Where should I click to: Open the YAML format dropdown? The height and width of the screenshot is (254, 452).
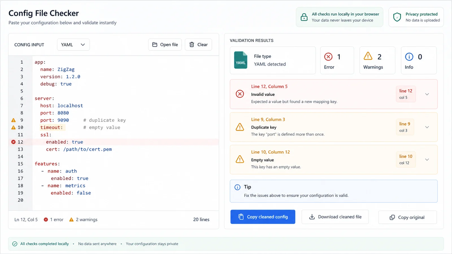point(73,45)
